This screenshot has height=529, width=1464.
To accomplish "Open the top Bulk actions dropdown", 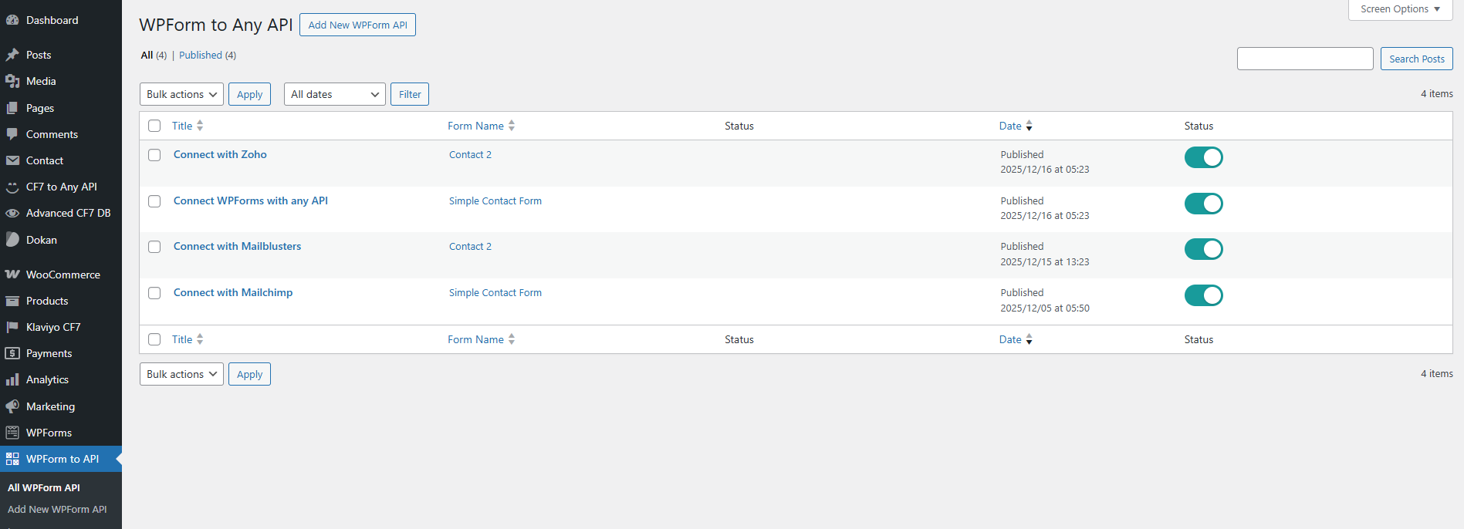I will tap(181, 94).
